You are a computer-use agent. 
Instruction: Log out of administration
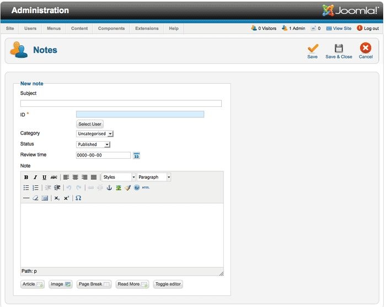tap(368, 28)
